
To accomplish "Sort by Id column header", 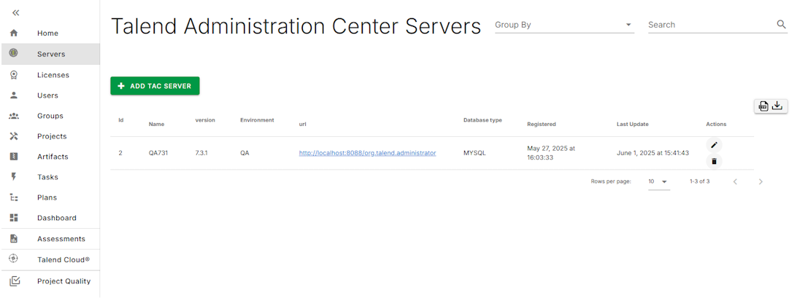I will click(x=121, y=119).
